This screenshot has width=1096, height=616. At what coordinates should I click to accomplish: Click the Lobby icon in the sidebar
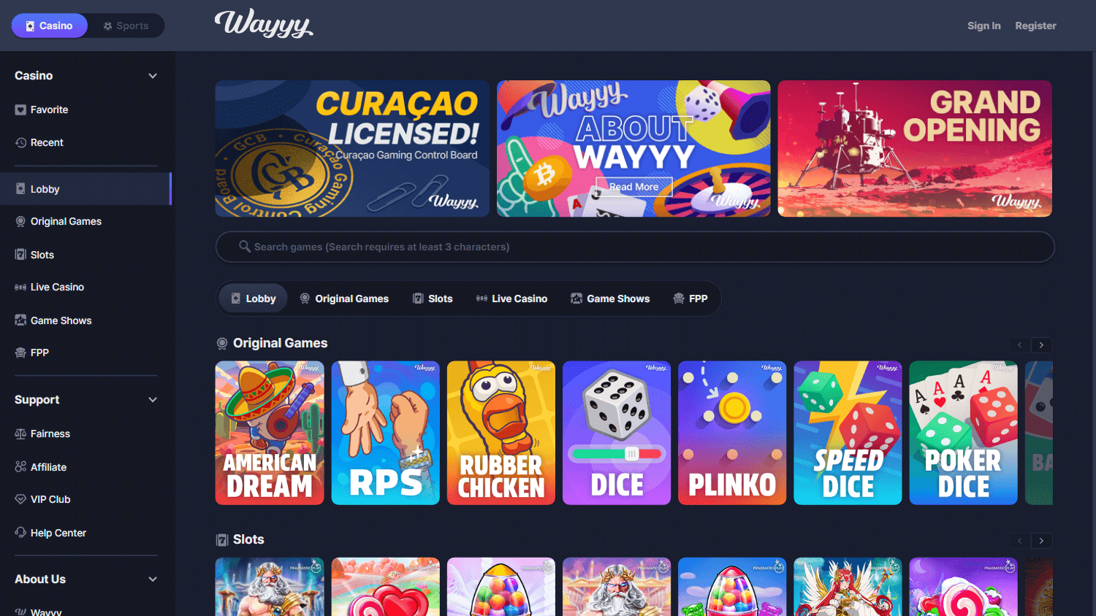(20, 189)
